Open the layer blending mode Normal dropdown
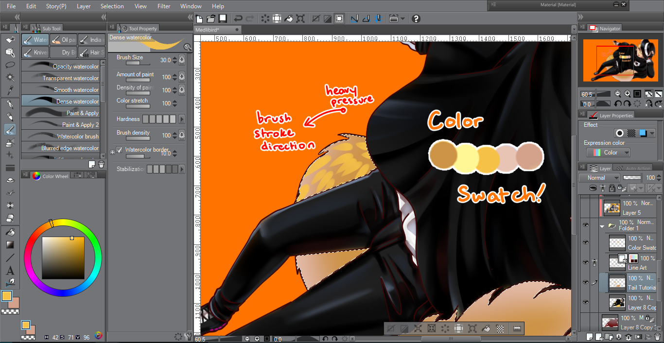Viewport: 664px width, 343px height. pos(599,178)
